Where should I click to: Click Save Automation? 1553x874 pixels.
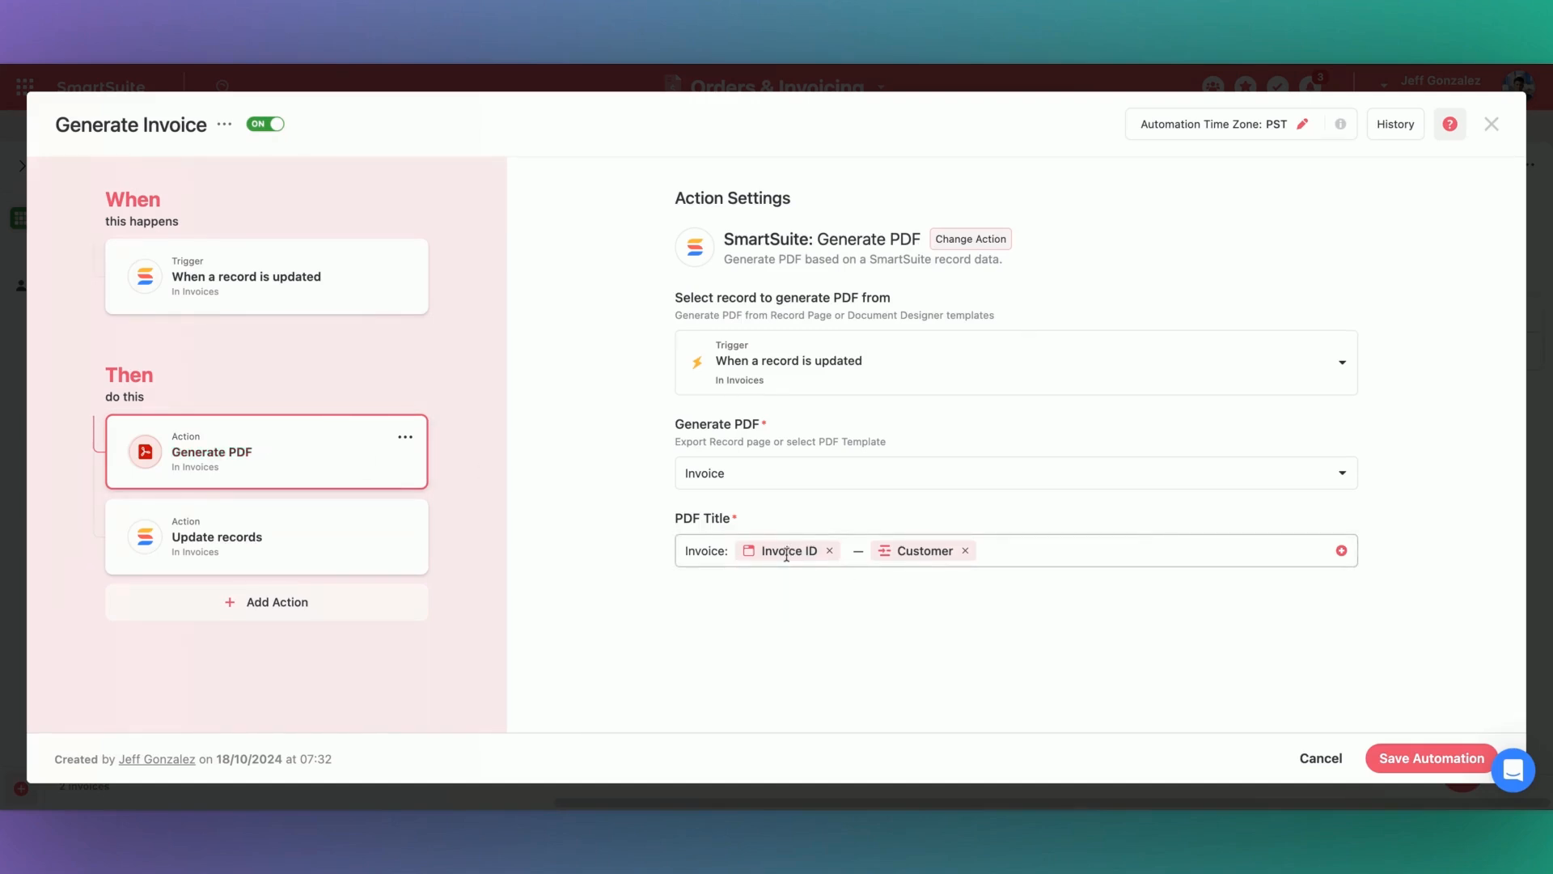(x=1432, y=758)
